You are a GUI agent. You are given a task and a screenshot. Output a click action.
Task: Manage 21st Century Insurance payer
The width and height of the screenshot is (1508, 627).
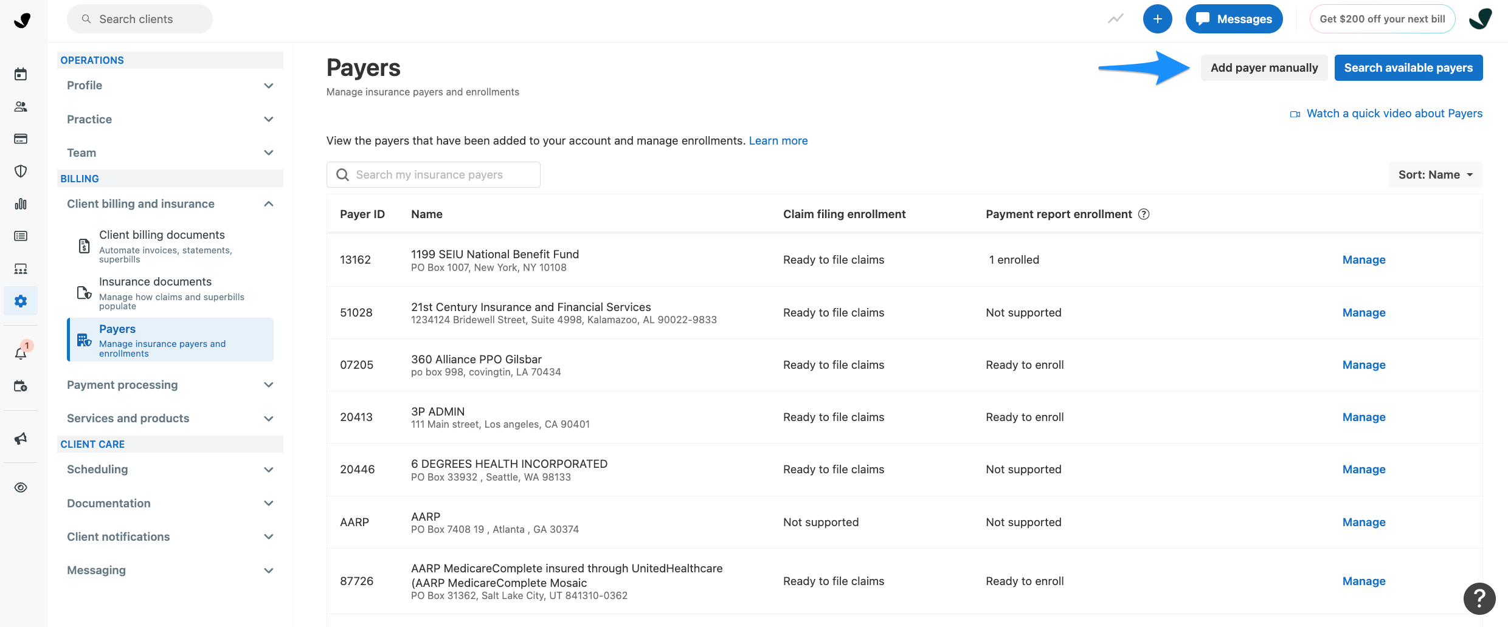1364,313
